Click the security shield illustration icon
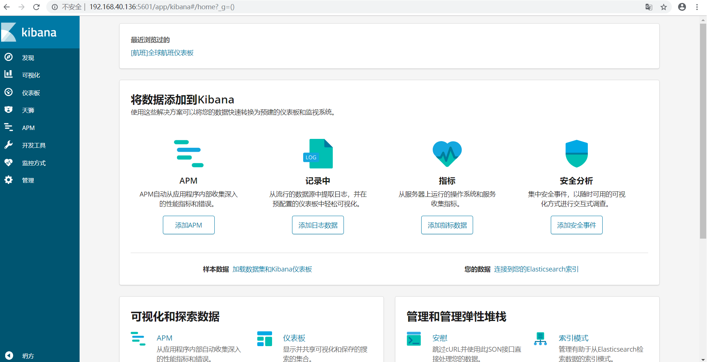Viewport: 707px width, 362px height. [x=577, y=154]
